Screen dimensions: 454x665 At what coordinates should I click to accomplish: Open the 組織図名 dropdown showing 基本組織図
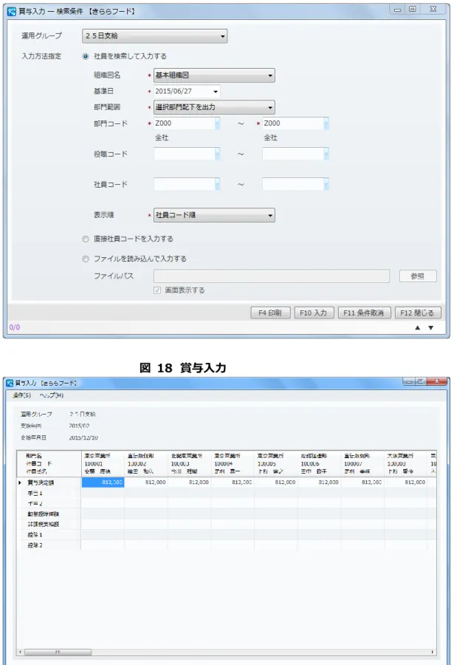tap(214, 75)
